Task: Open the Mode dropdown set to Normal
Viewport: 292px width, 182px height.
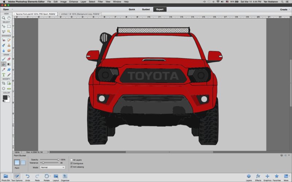Action: click(53, 167)
